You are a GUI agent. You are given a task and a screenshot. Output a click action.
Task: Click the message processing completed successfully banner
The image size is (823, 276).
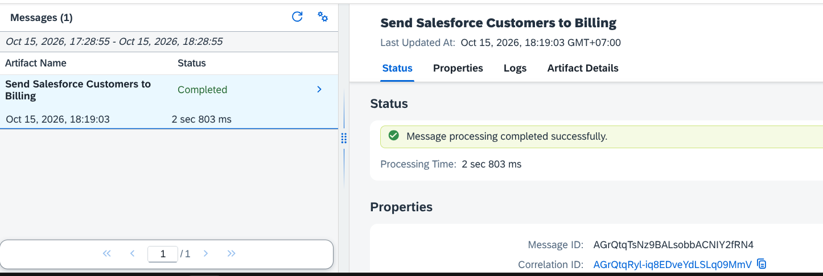[x=602, y=136]
